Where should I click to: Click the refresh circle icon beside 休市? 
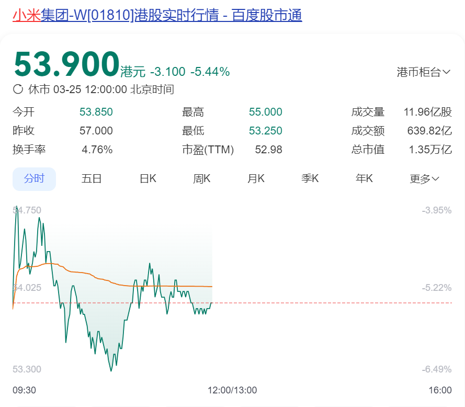pyautogui.click(x=18, y=89)
